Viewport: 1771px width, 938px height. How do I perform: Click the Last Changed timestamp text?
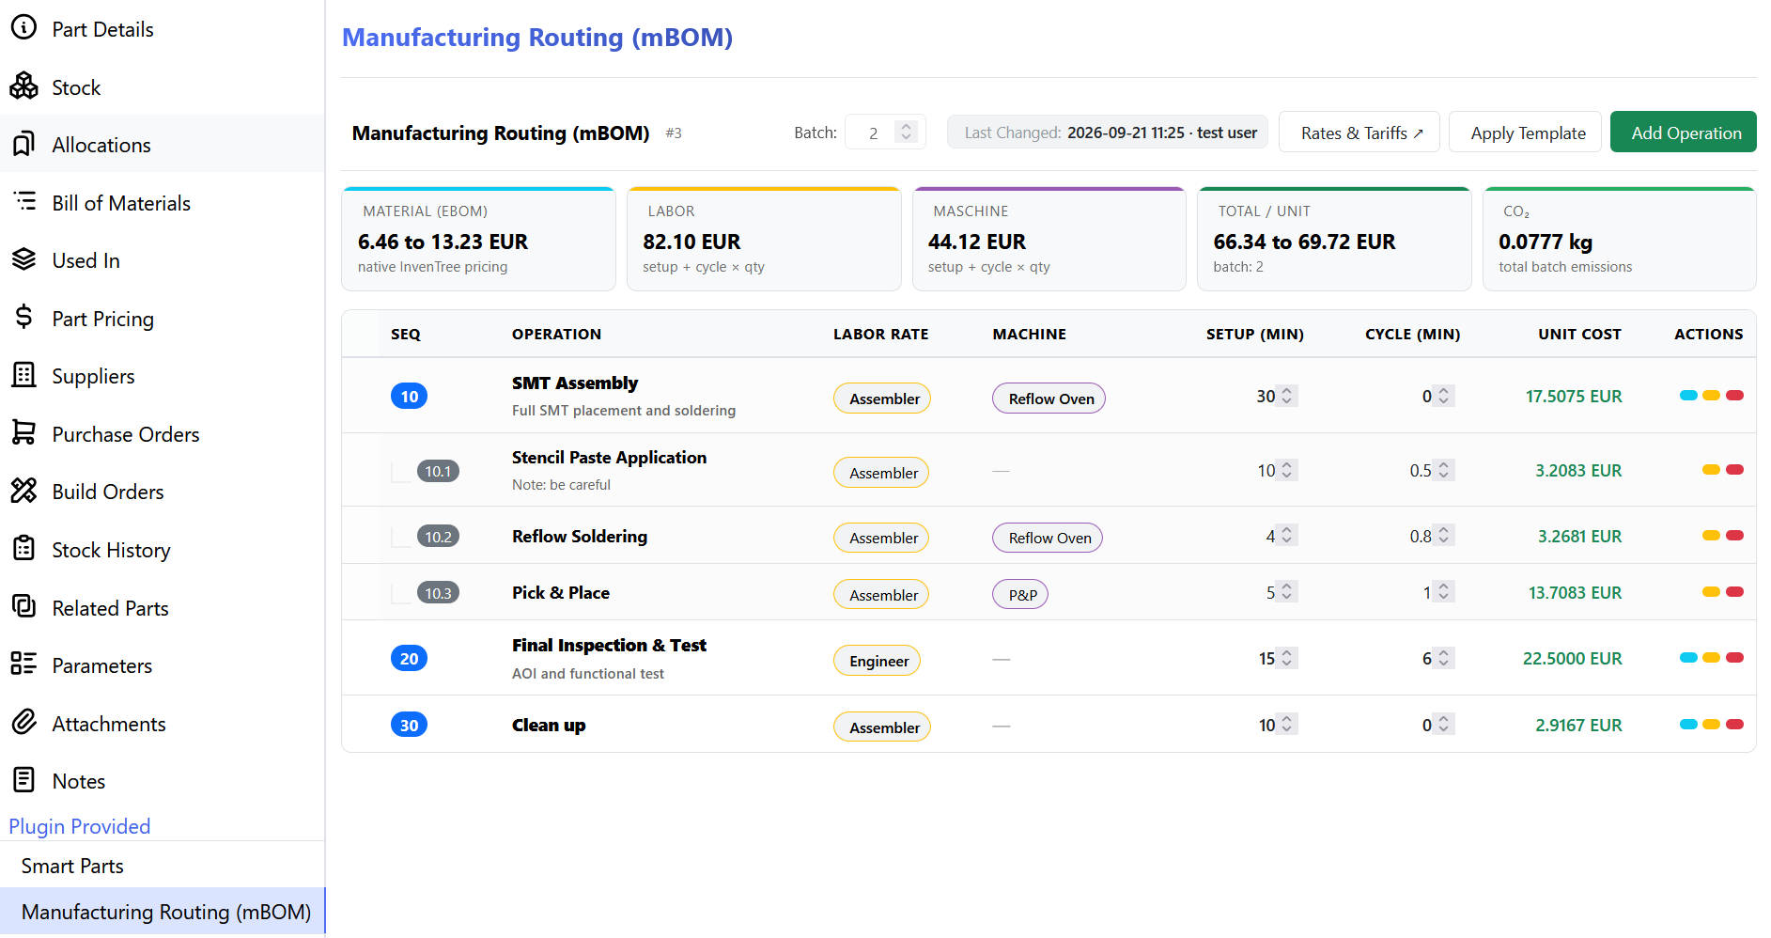click(x=1111, y=133)
